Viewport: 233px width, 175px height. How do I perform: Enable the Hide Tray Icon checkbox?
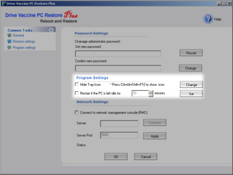(77, 85)
